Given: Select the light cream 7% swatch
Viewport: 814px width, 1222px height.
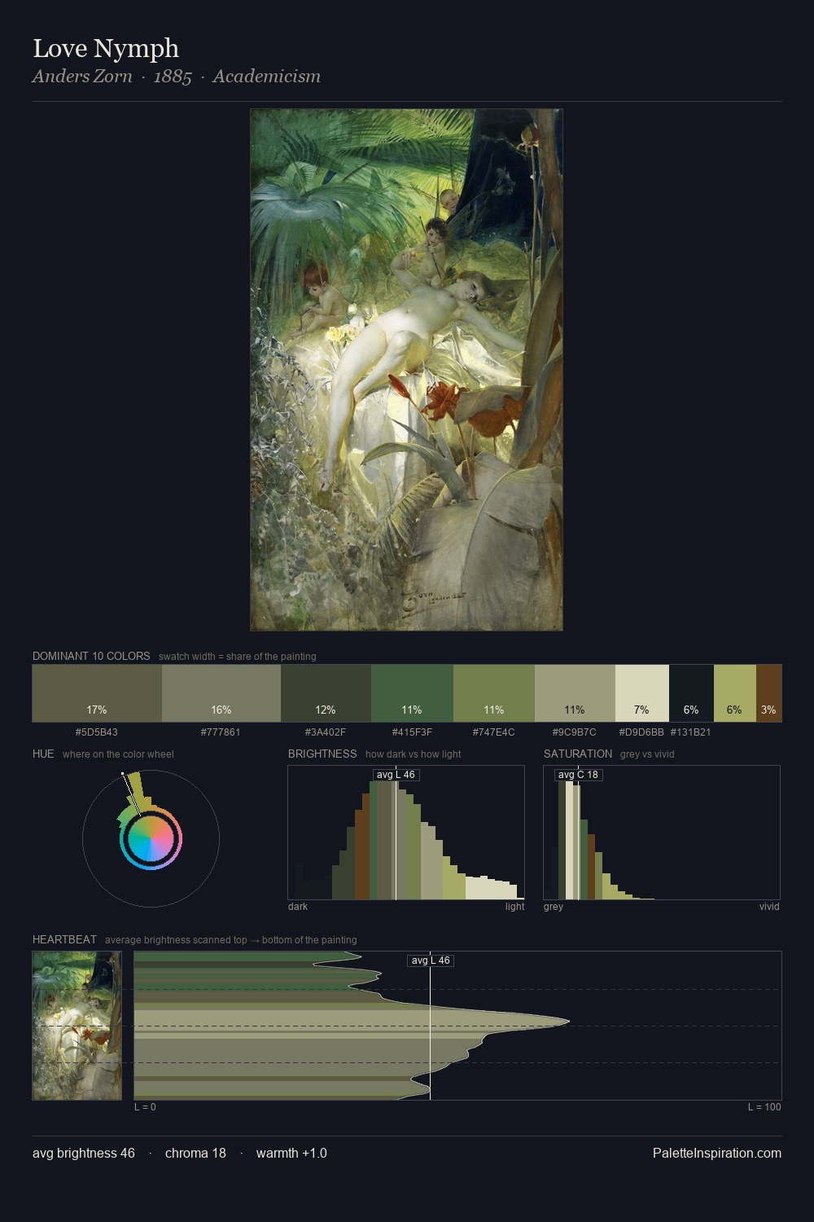Looking at the screenshot, I should (642, 693).
